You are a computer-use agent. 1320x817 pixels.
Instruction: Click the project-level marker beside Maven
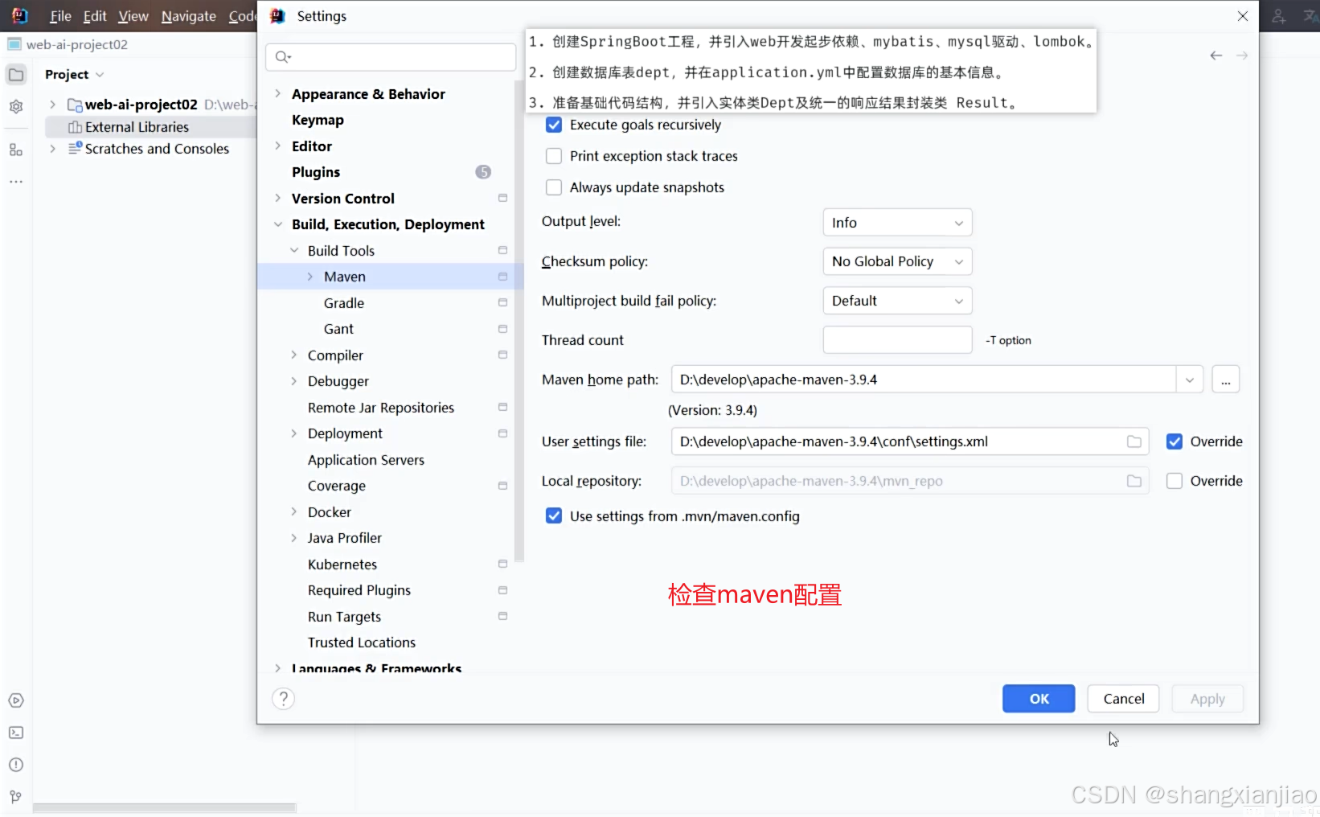(502, 277)
